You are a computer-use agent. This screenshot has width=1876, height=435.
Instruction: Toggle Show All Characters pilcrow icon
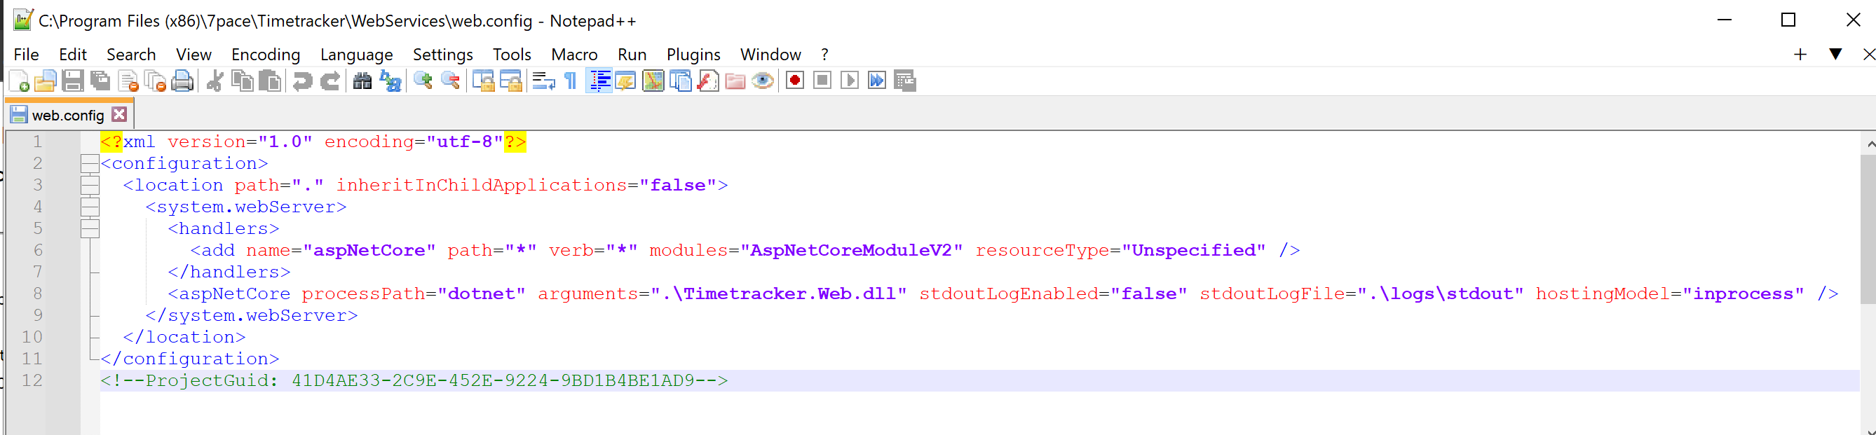[570, 81]
